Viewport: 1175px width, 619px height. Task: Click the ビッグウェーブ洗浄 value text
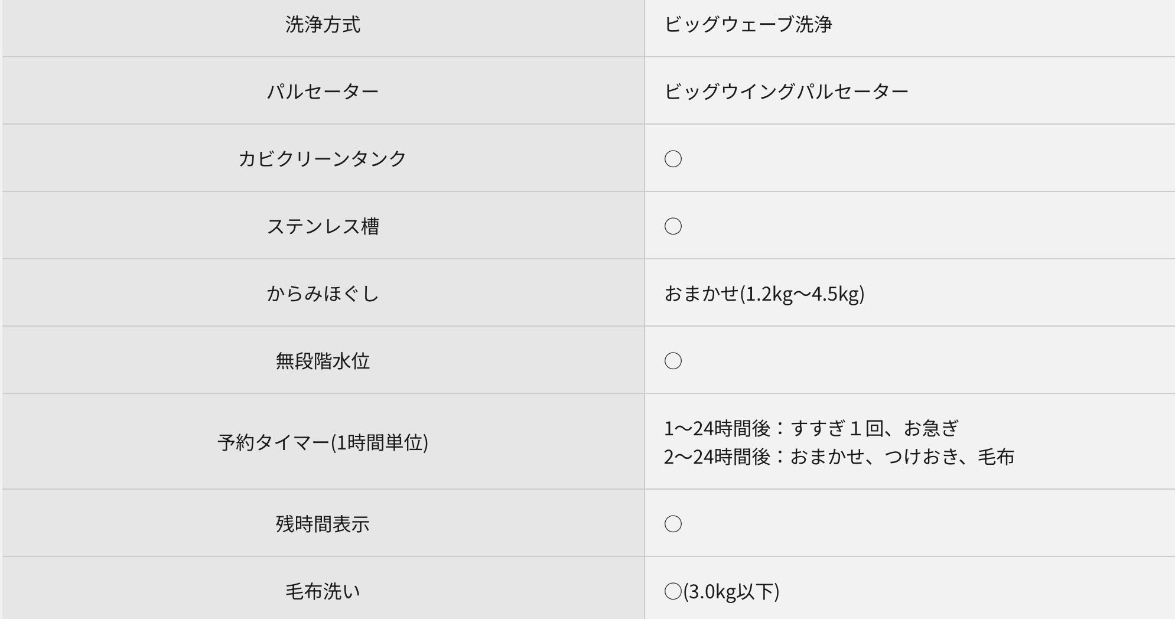748,25
